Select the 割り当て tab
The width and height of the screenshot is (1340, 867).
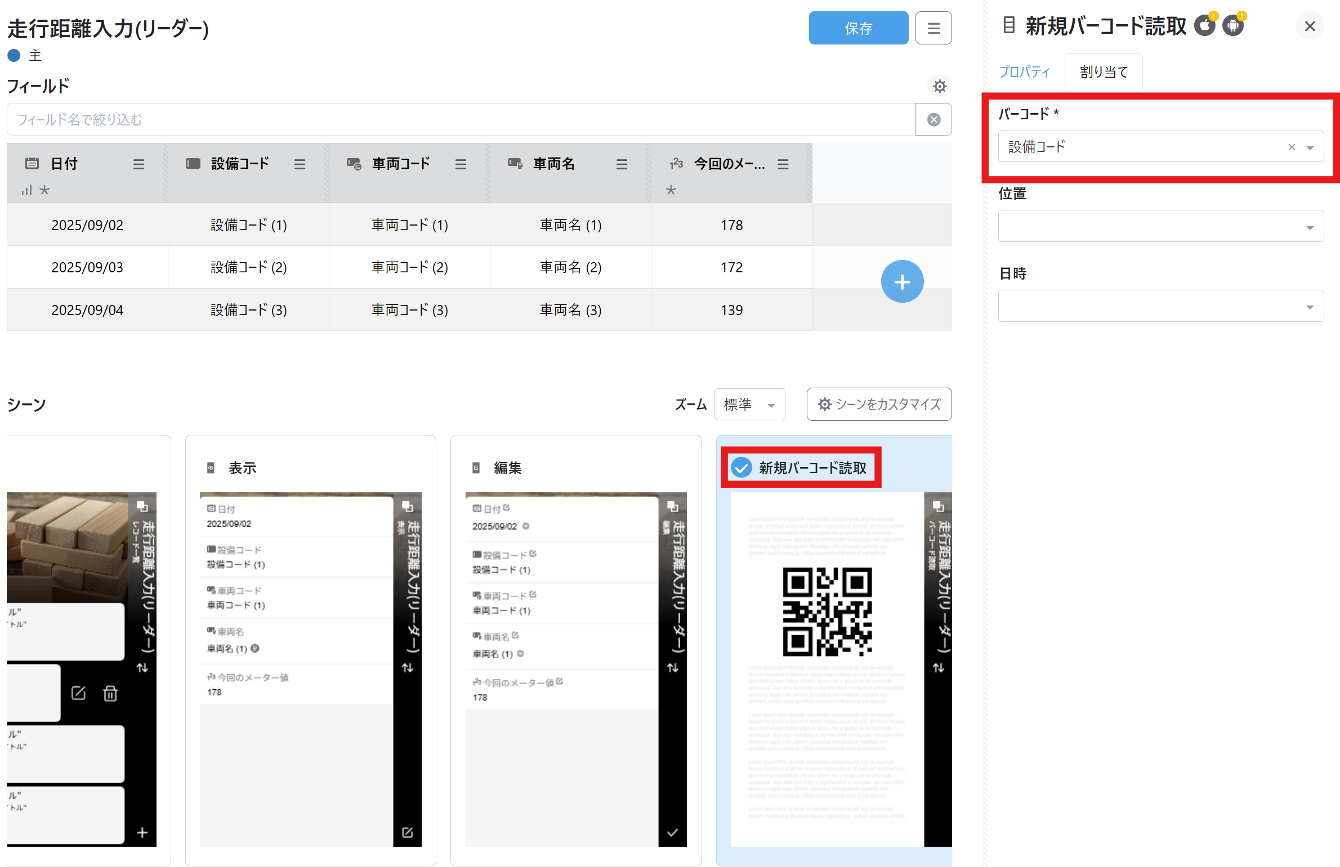pyautogui.click(x=1104, y=72)
